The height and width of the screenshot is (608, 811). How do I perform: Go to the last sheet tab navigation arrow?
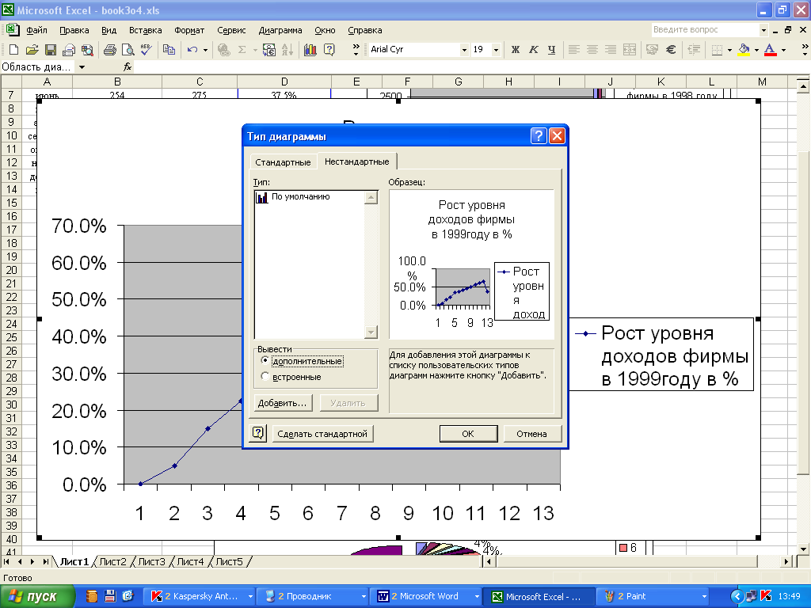point(45,561)
